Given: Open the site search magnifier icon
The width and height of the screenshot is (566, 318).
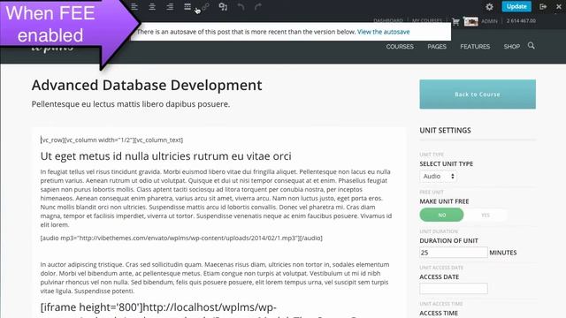Looking at the screenshot, I should [x=531, y=46].
